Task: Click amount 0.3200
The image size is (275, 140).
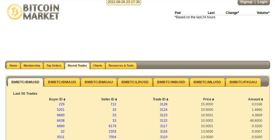Action: point(257,126)
